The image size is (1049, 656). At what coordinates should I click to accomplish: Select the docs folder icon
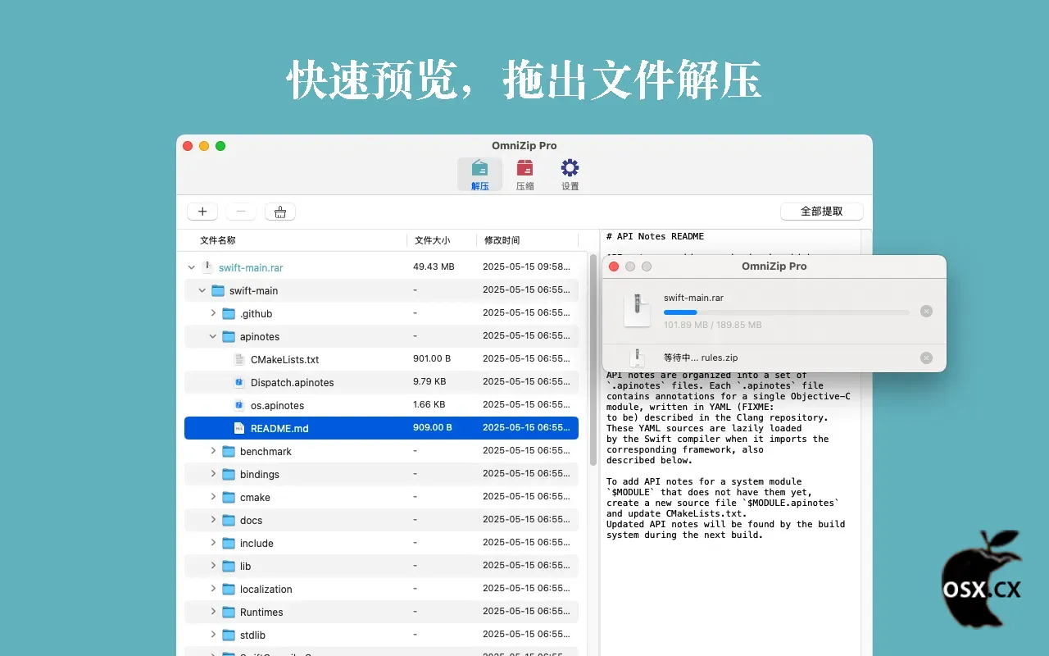click(x=229, y=520)
